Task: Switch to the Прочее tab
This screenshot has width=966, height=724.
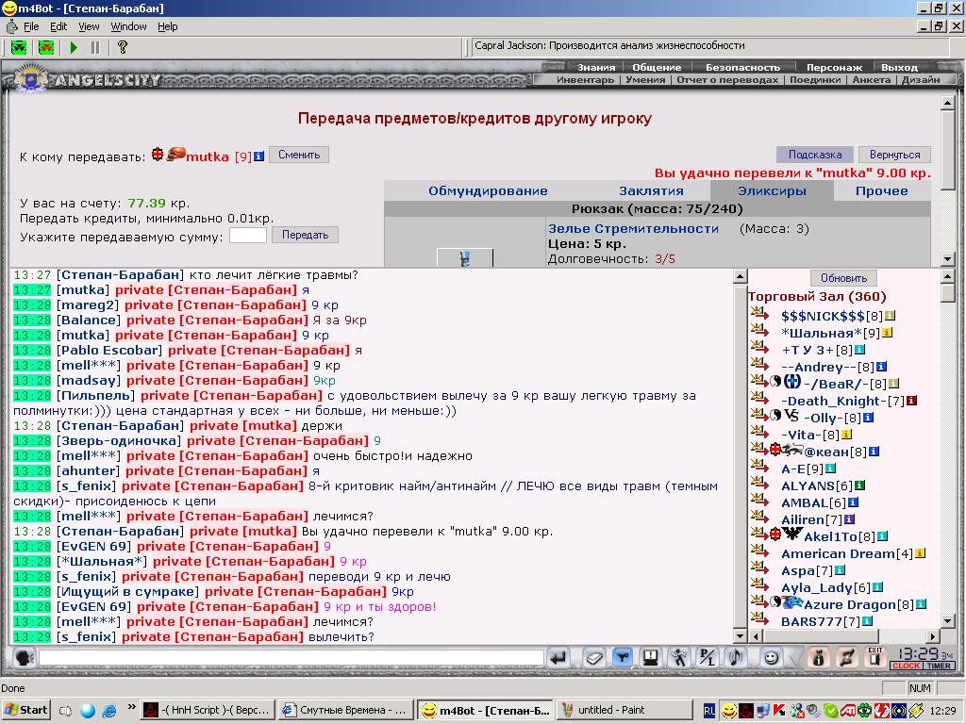Action: 882,190
